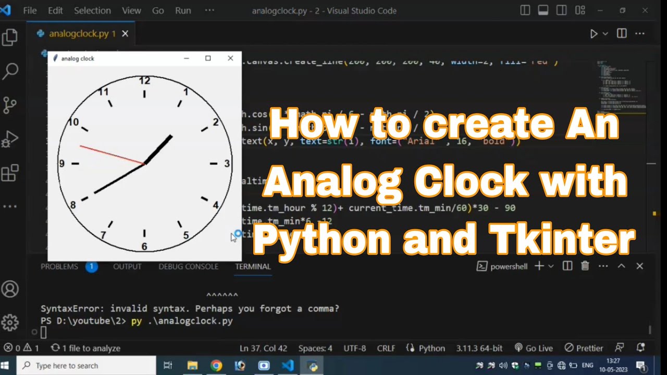Maximize the panel with chevron up
This screenshot has width=667, height=375.
tap(621, 266)
